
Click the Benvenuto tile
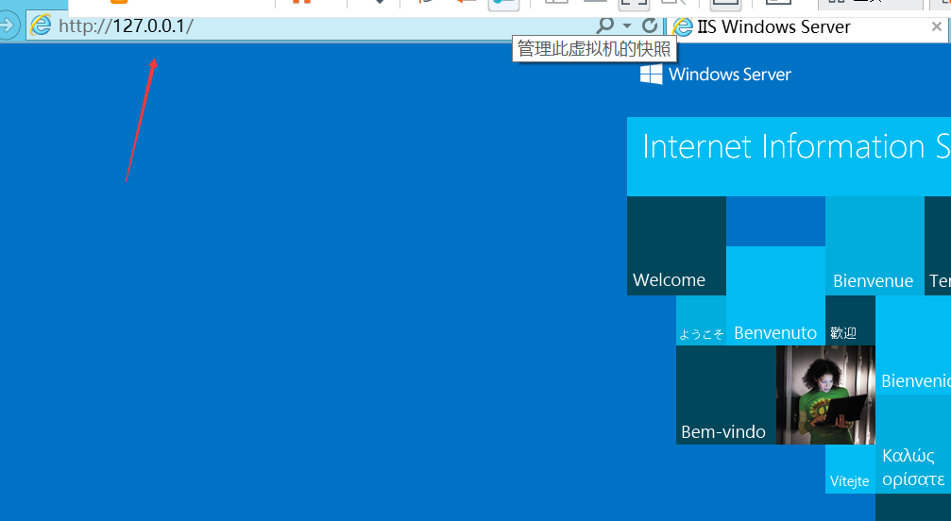775,295
